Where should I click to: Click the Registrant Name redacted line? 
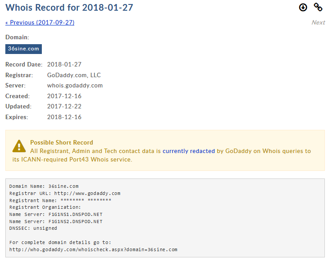pos(60,200)
